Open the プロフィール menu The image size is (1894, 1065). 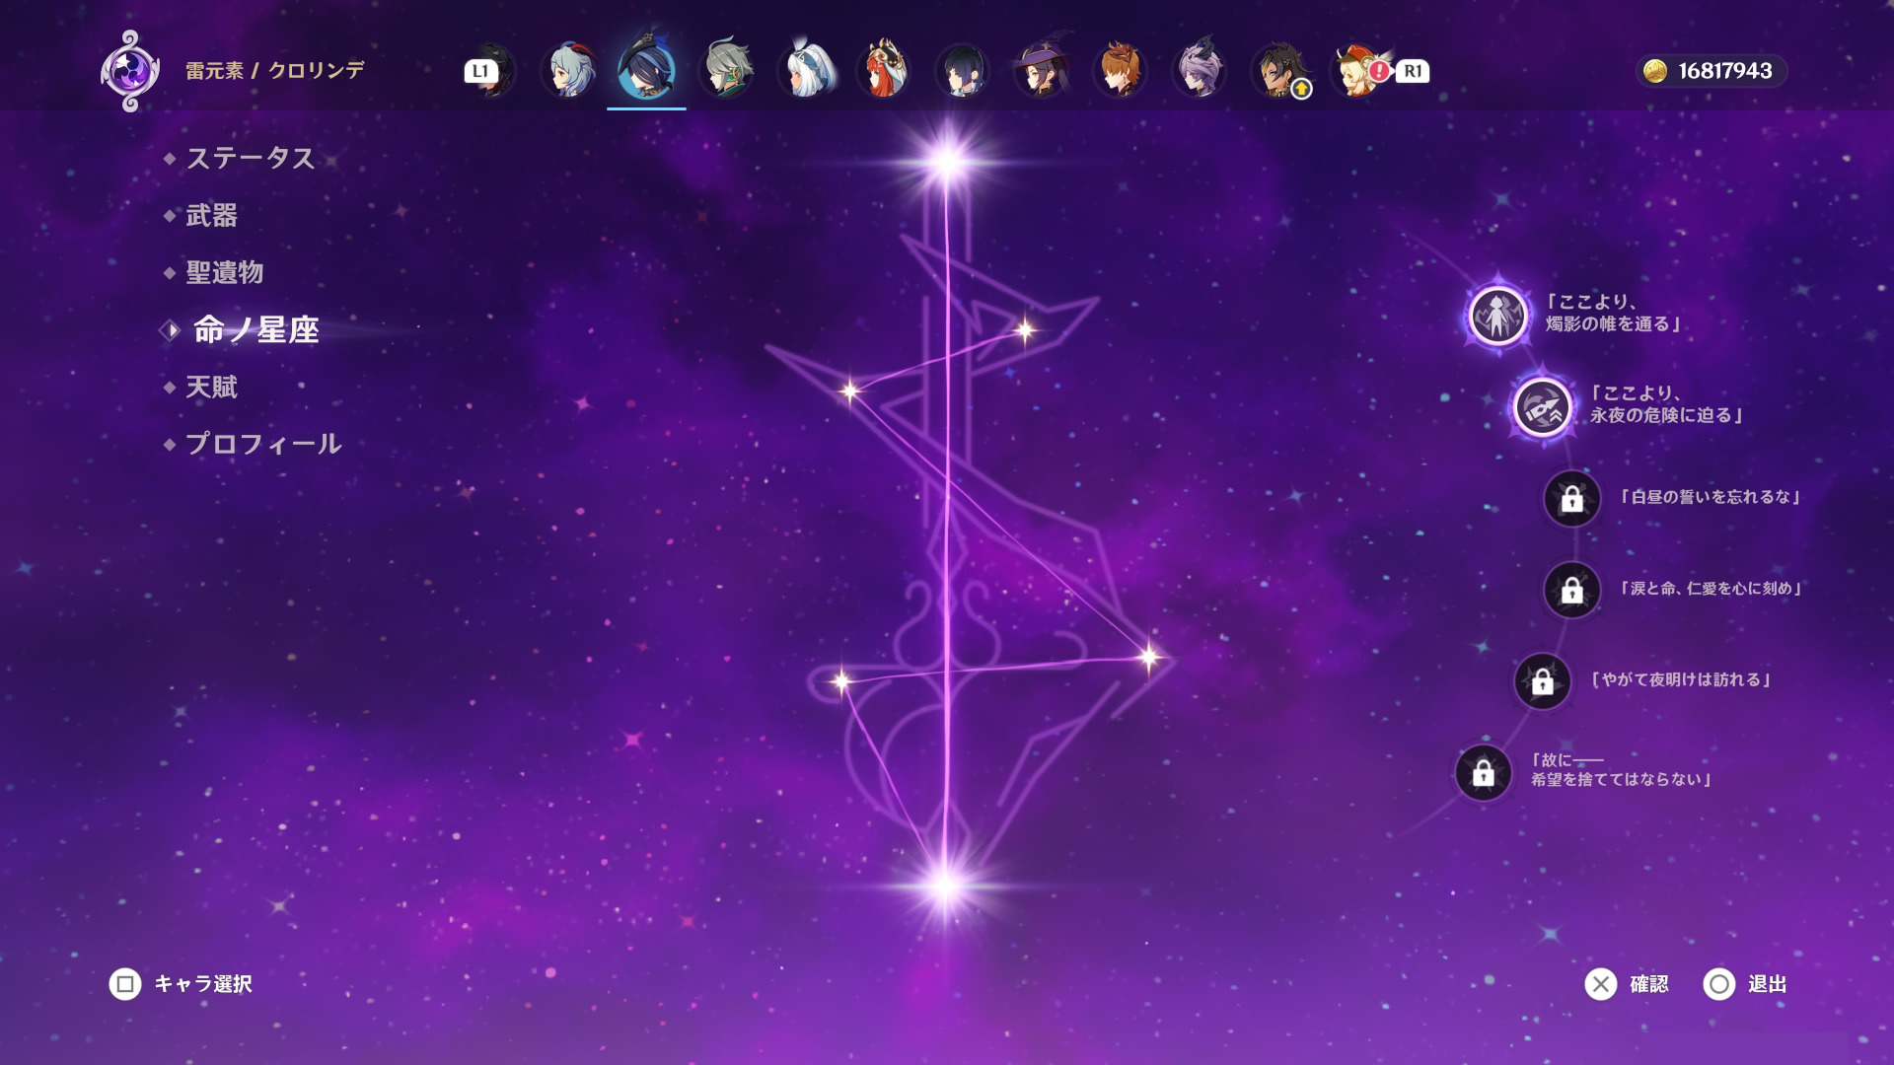point(263,444)
